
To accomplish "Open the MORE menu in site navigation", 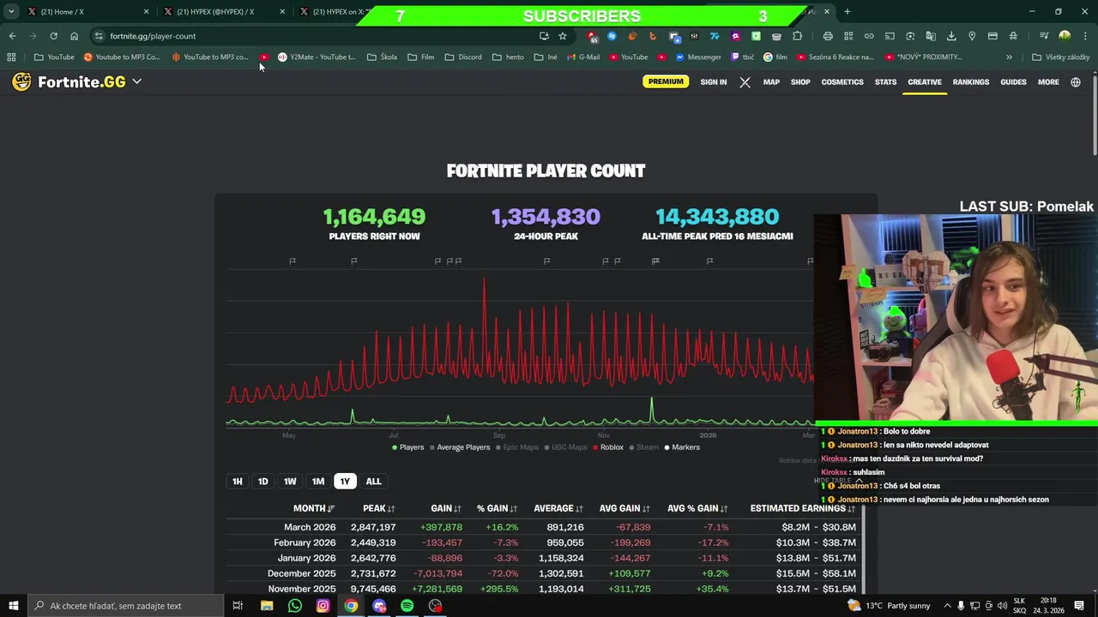I will [x=1048, y=82].
